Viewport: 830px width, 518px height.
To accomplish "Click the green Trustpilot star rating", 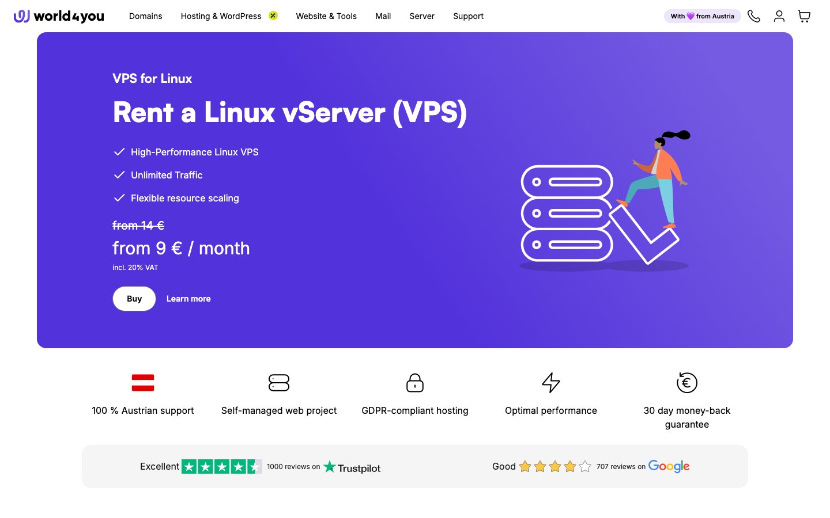I will click(x=222, y=467).
